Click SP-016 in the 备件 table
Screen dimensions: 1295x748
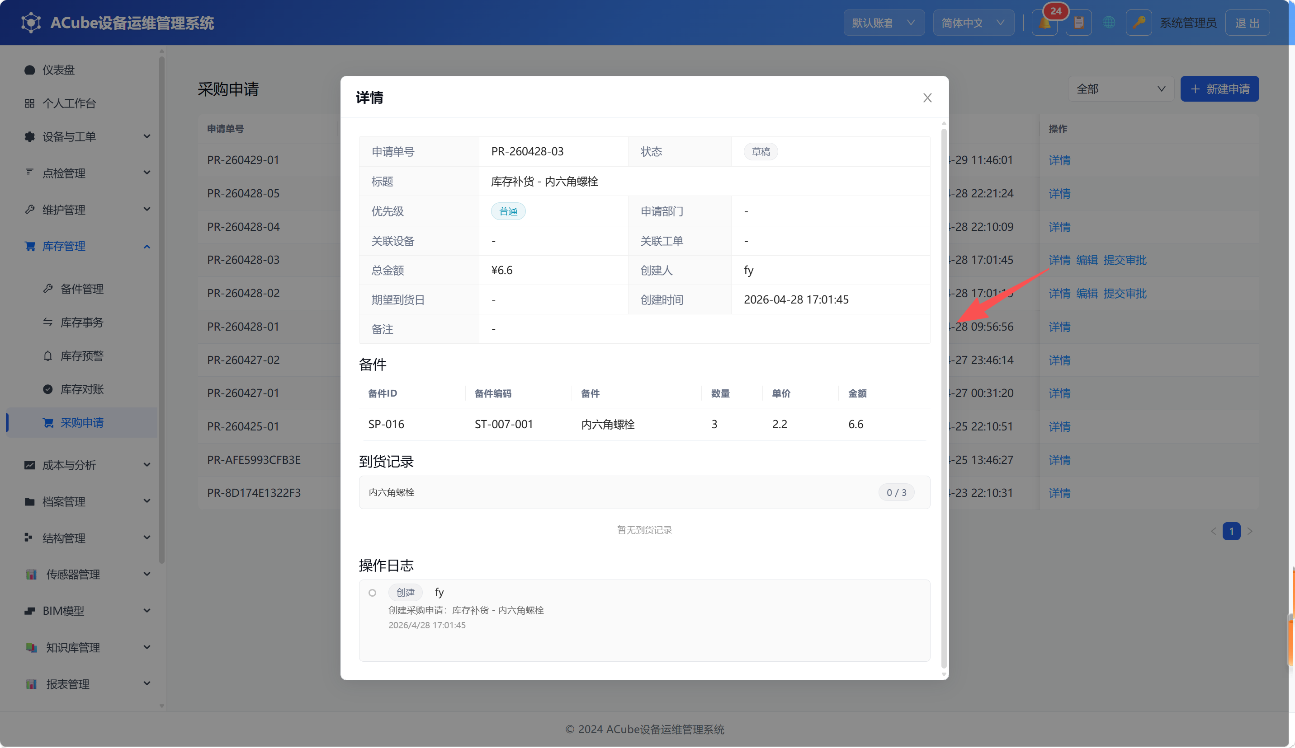point(386,424)
